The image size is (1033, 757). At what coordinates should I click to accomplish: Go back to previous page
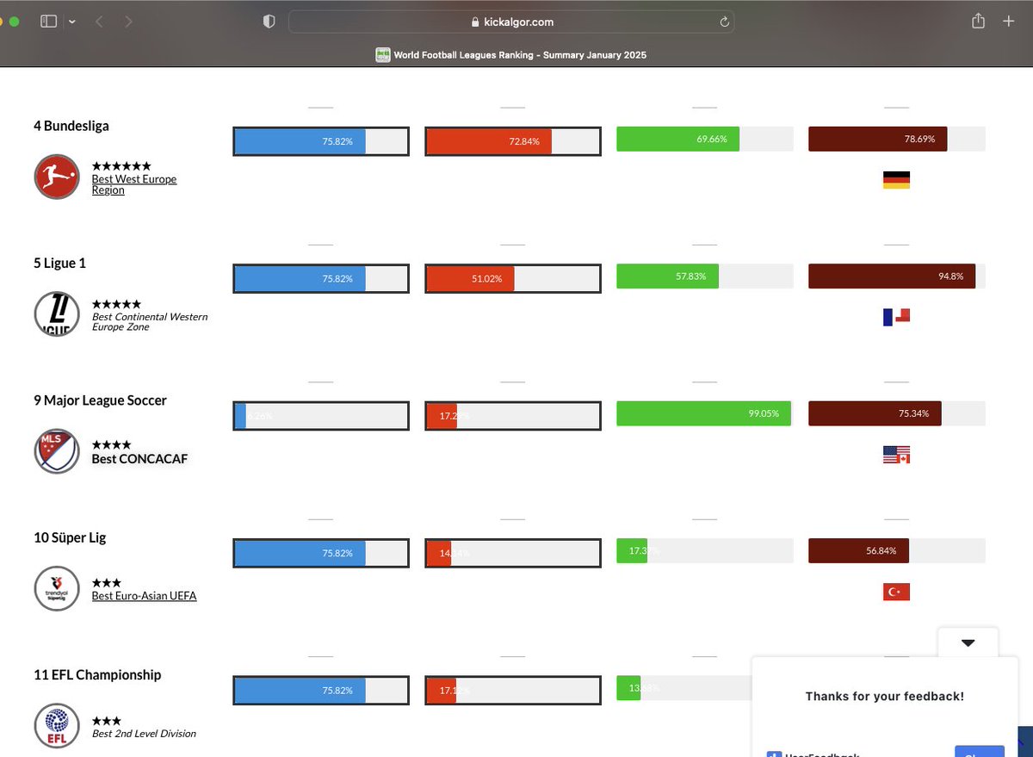[x=99, y=22]
